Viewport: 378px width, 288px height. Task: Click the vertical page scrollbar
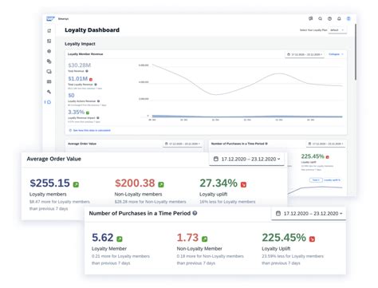point(356,52)
